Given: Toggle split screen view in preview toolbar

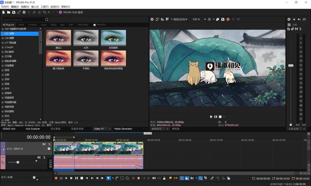Looking at the screenshot, I should [167, 19].
